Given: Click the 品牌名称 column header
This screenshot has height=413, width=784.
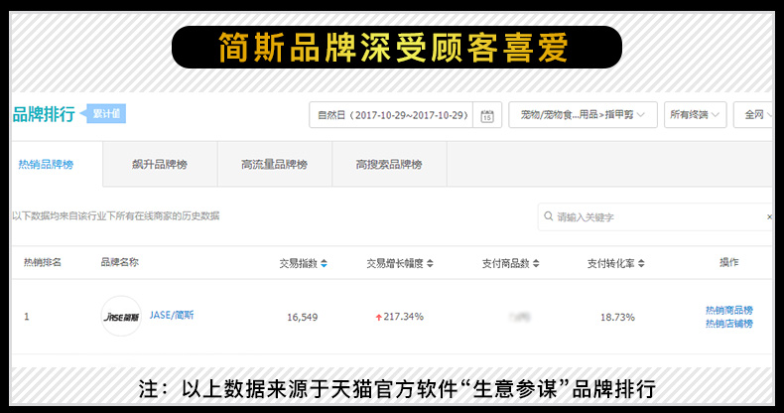Looking at the screenshot, I should pyautogui.click(x=119, y=262).
